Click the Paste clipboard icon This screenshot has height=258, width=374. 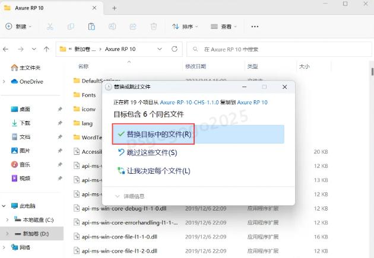[91, 27]
